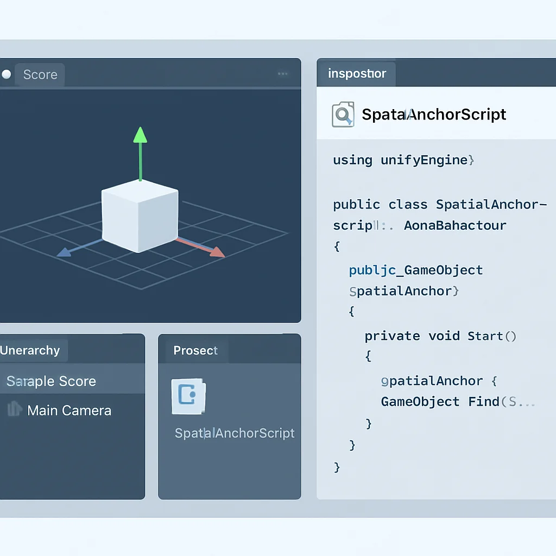Click the green up-axis gizmo arrow
This screenshot has height=556, width=556.
[140, 154]
